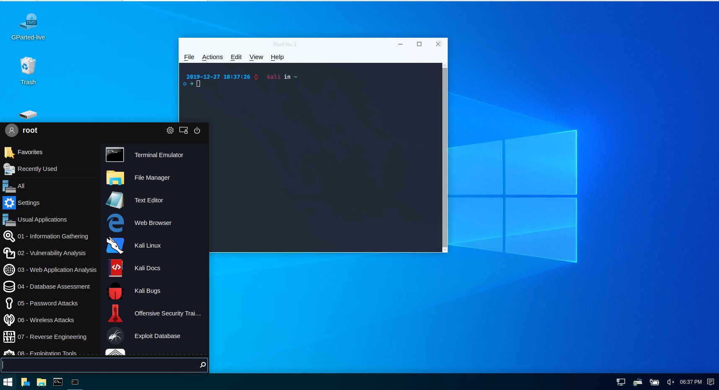Image resolution: width=719 pixels, height=390 pixels.
Task: Open the Offensive Security Training launcher
Action: tap(154, 313)
